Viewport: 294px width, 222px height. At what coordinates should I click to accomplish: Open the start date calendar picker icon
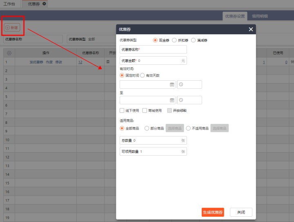(x=172, y=84)
